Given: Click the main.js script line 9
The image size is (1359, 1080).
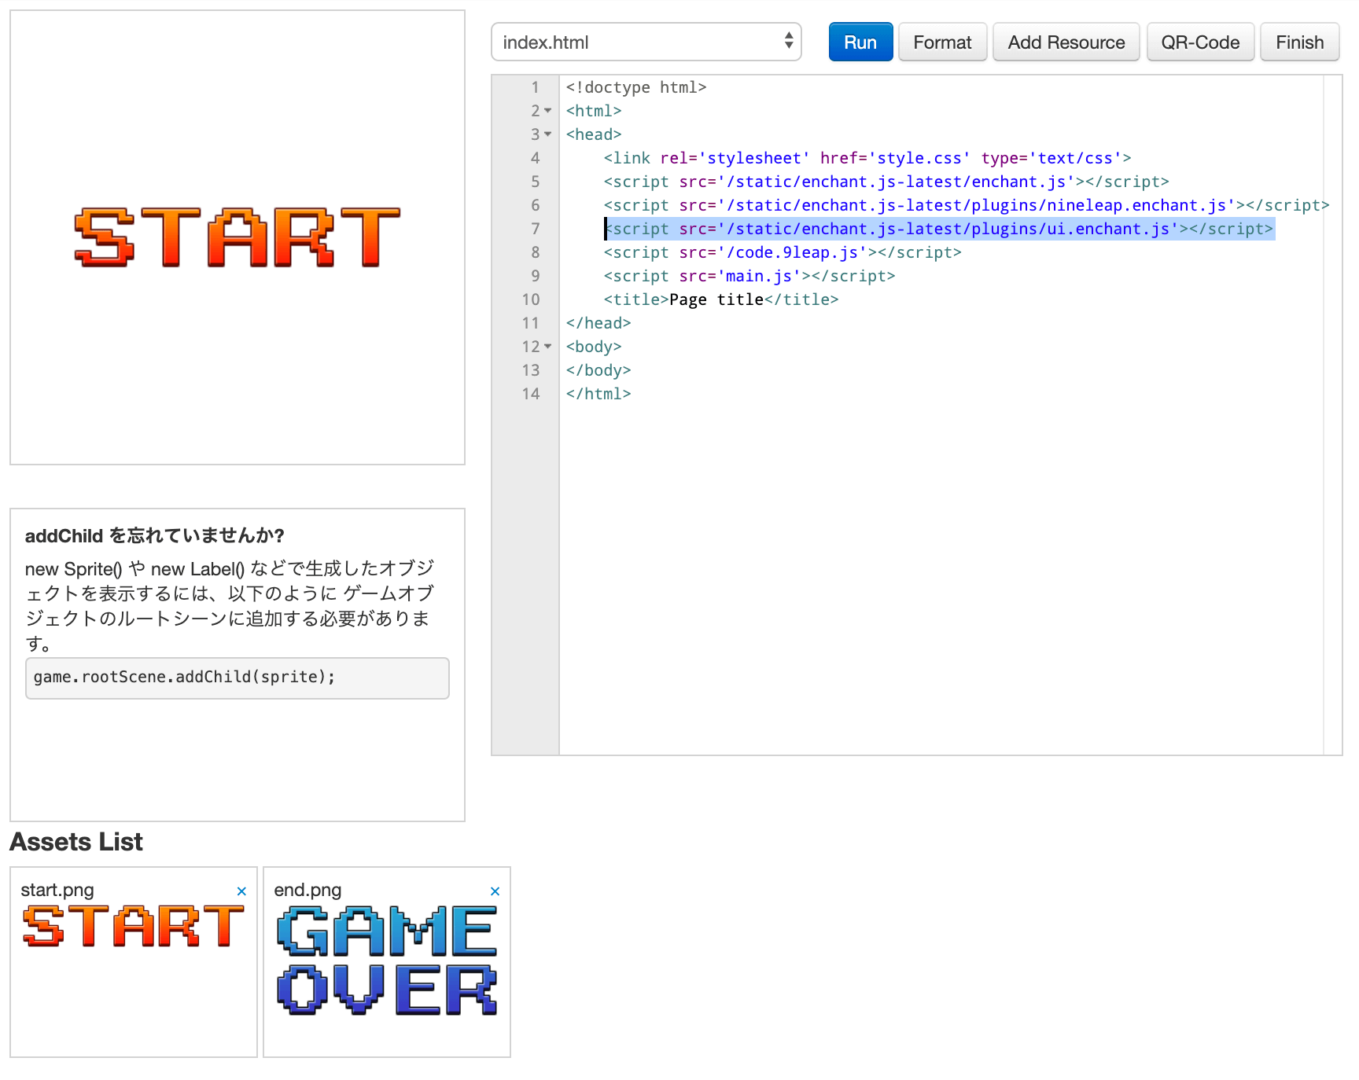Looking at the screenshot, I should pyautogui.click(x=749, y=276).
